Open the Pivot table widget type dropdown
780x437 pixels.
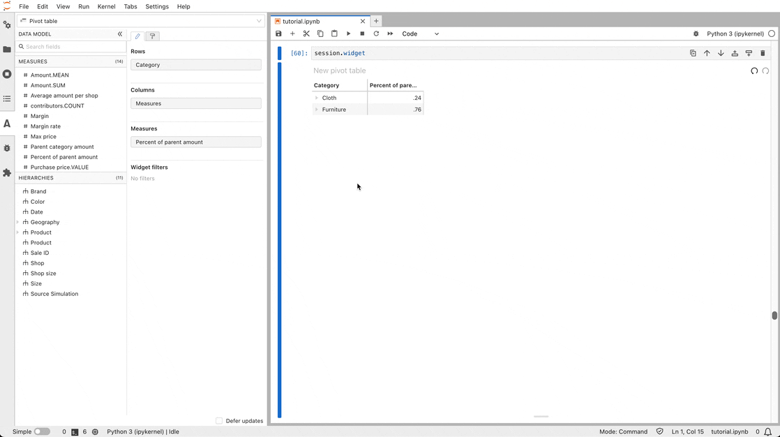point(141,21)
